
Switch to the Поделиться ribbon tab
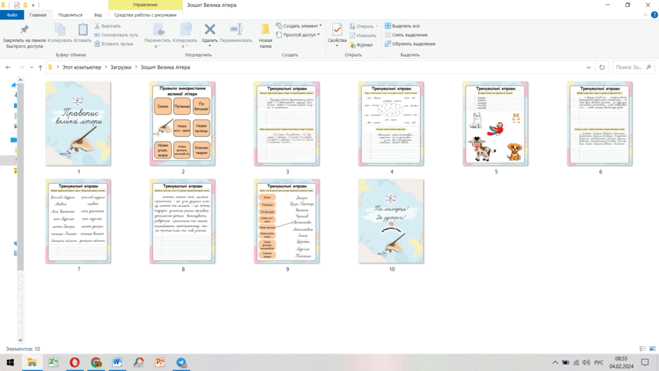(x=70, y=15)
